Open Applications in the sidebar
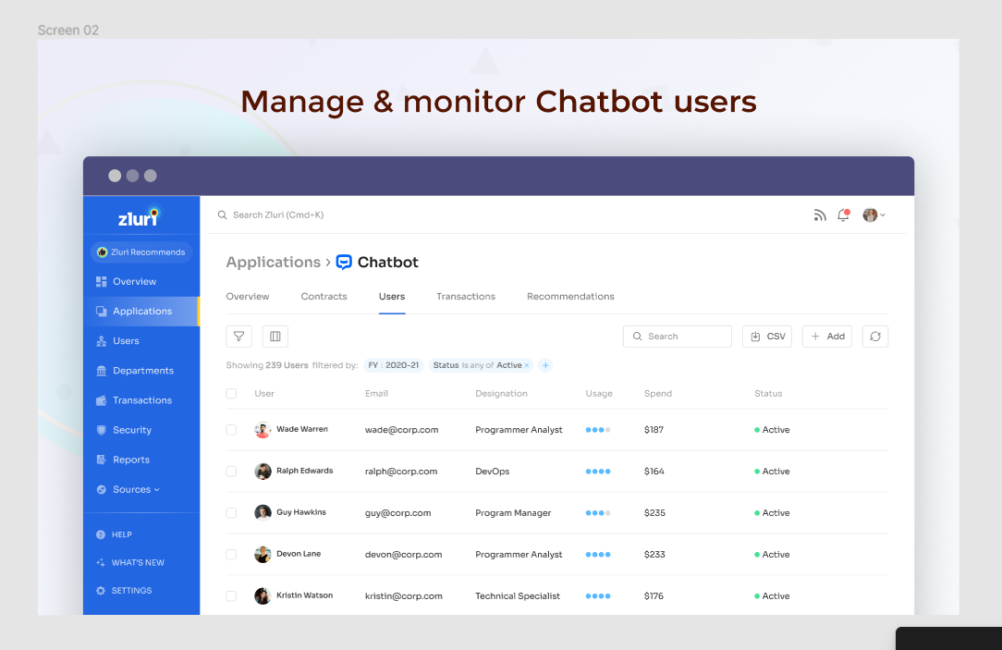Viewport: 1002px width, 650px height. click(x=141, y=312)
